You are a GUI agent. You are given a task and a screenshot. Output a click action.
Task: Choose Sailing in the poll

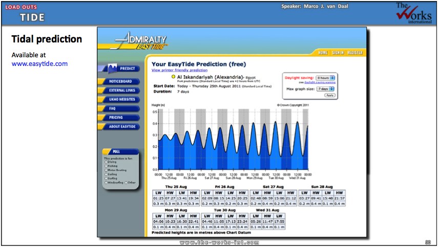click(105, 174)
